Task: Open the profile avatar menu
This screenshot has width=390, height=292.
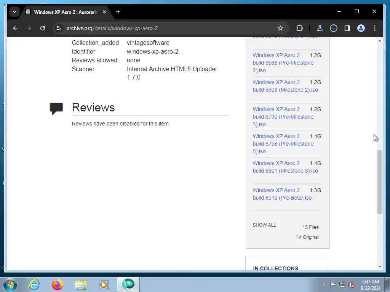Action: click(361, 28)
